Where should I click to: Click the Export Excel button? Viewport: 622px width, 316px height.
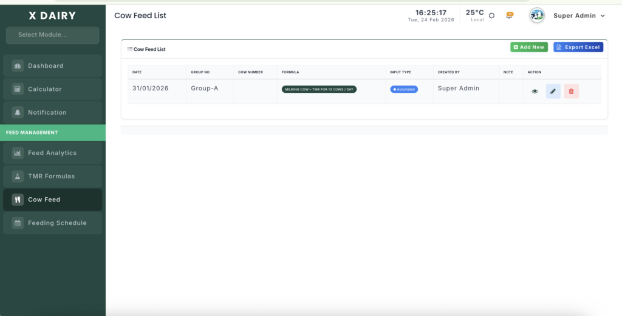578,47
